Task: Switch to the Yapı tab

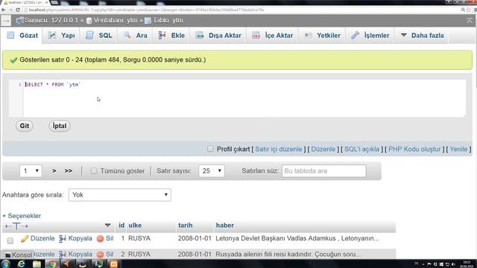Action: [62, 35]
